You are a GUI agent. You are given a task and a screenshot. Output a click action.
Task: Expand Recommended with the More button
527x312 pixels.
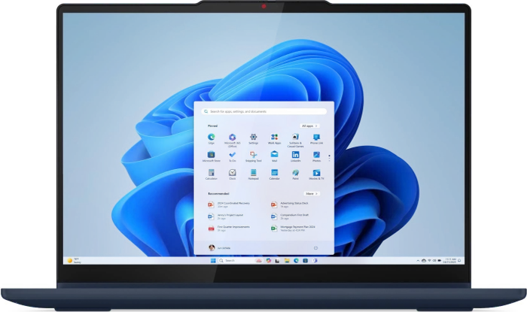312,193
